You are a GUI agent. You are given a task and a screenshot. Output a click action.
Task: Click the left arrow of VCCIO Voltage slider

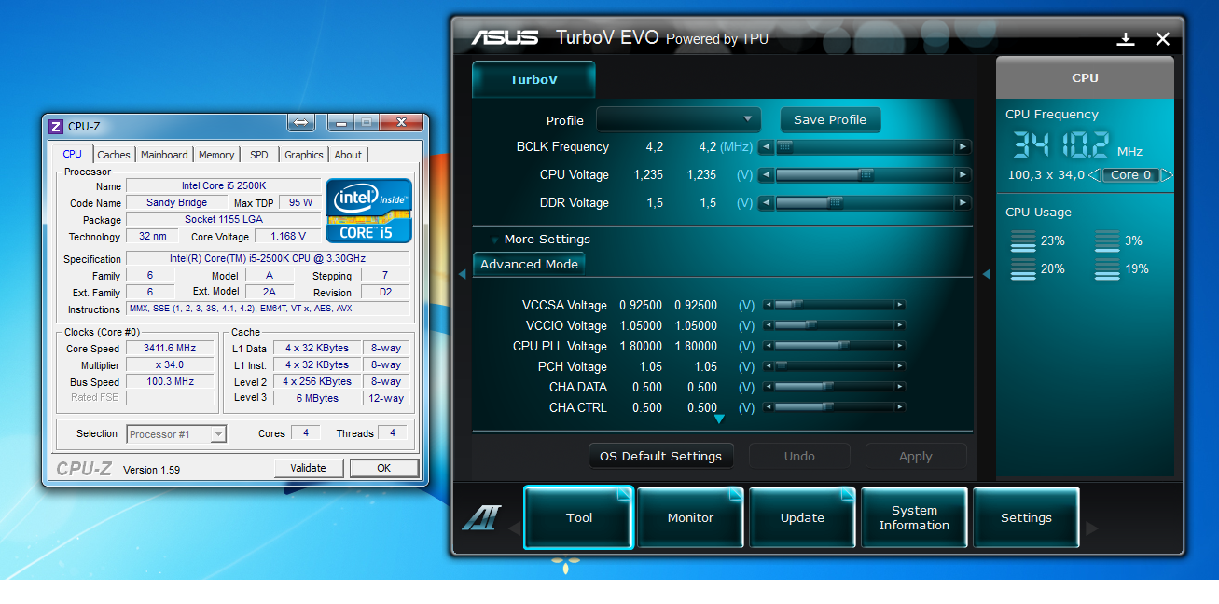[768, 325]
